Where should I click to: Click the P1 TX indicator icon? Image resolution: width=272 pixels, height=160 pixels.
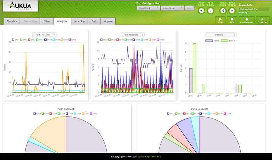210,11
